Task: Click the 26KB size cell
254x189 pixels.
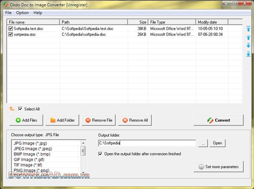Action: [x=142, y=34]
